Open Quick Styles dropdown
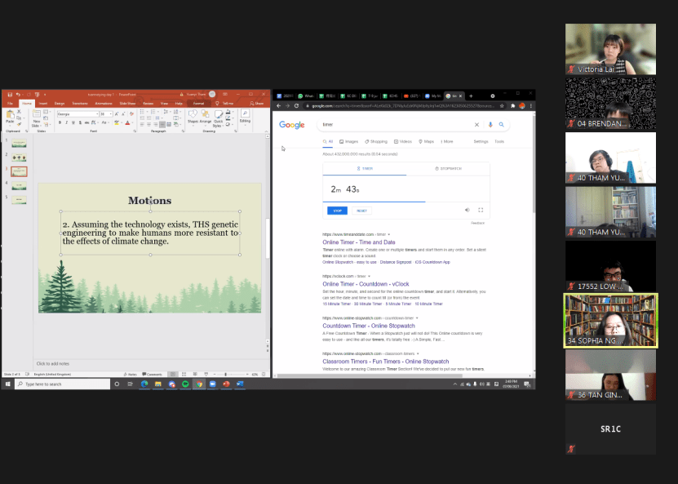Screen dimensions: 678x484 pos(219,118)
